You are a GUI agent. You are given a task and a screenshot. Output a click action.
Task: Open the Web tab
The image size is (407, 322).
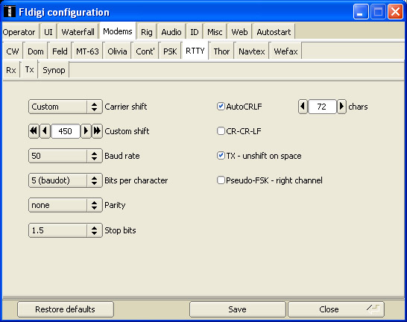pos(239,32)
